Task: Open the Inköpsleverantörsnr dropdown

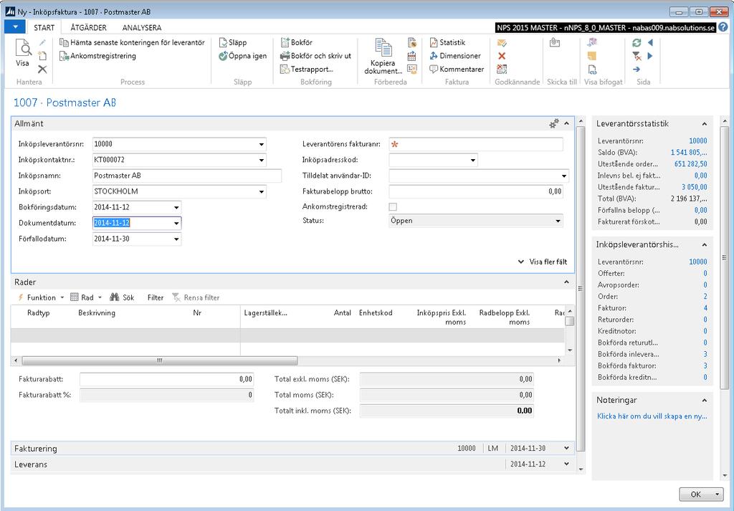Action: (261, 145)
